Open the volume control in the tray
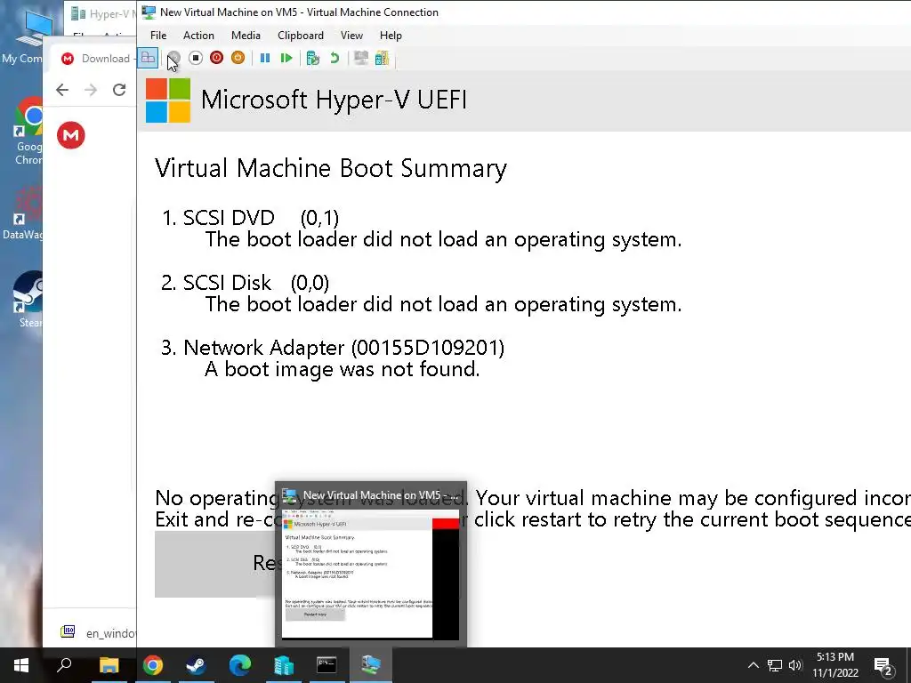 coord(795,665)
